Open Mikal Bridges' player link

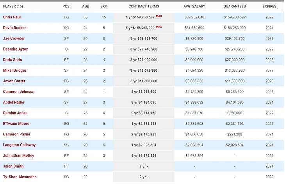click(x=14, y=70)
